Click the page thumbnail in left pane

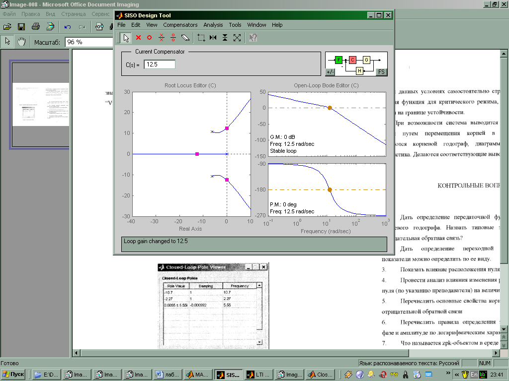click(x=41, y=104)
